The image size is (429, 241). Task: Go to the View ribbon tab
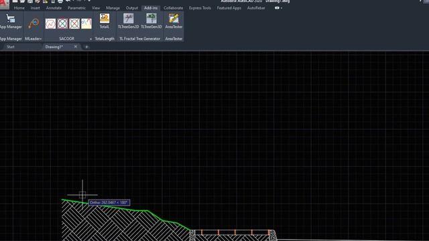96,8
